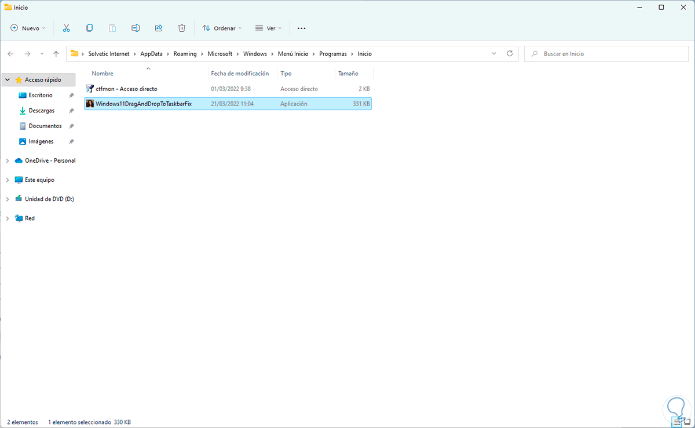Click the pin icon beside Documentos
Screen dimensions: 695x428
pyautogui.click(x=71, y=126)
